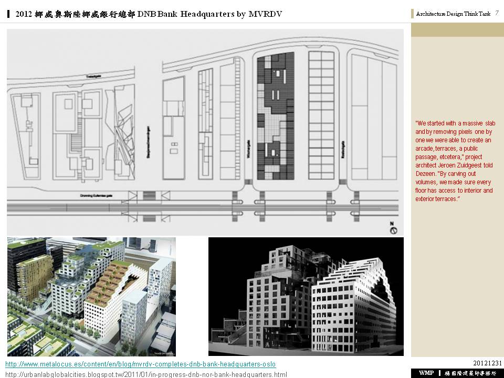Image resolution: width=504 pixels, height=378 pixels.
Task: Select the colored aerial rendering of the building
Action: coord(91,297)
